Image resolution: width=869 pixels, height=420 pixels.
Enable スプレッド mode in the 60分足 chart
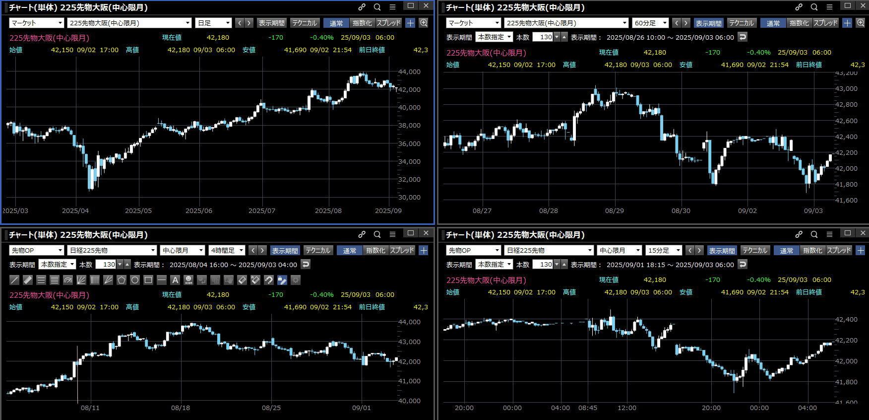(825, 23)
